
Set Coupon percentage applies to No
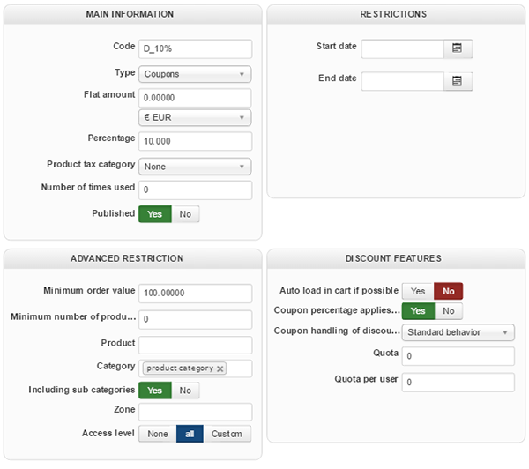coord(448,310)
